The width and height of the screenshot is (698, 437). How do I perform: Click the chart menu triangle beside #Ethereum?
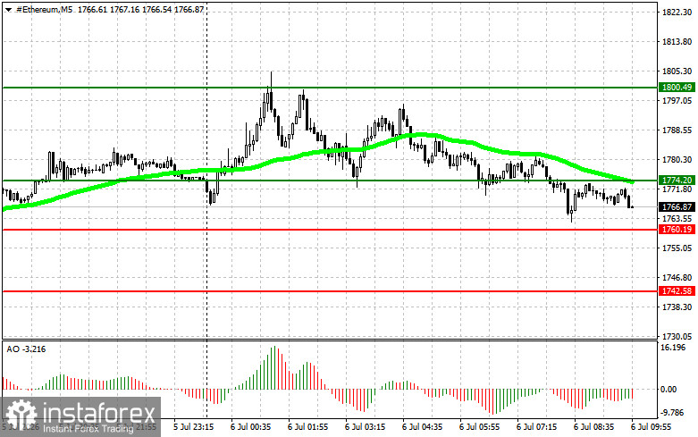pos(8,9)
